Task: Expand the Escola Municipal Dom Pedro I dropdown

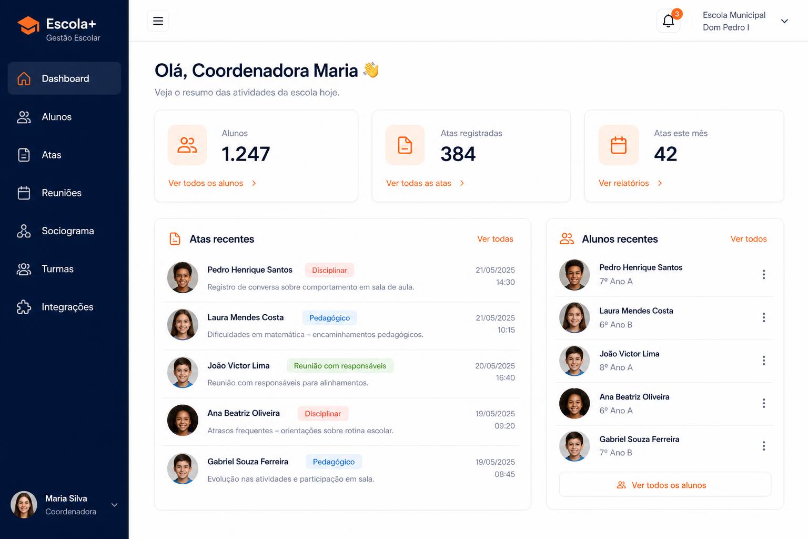Action: (784, 21)
